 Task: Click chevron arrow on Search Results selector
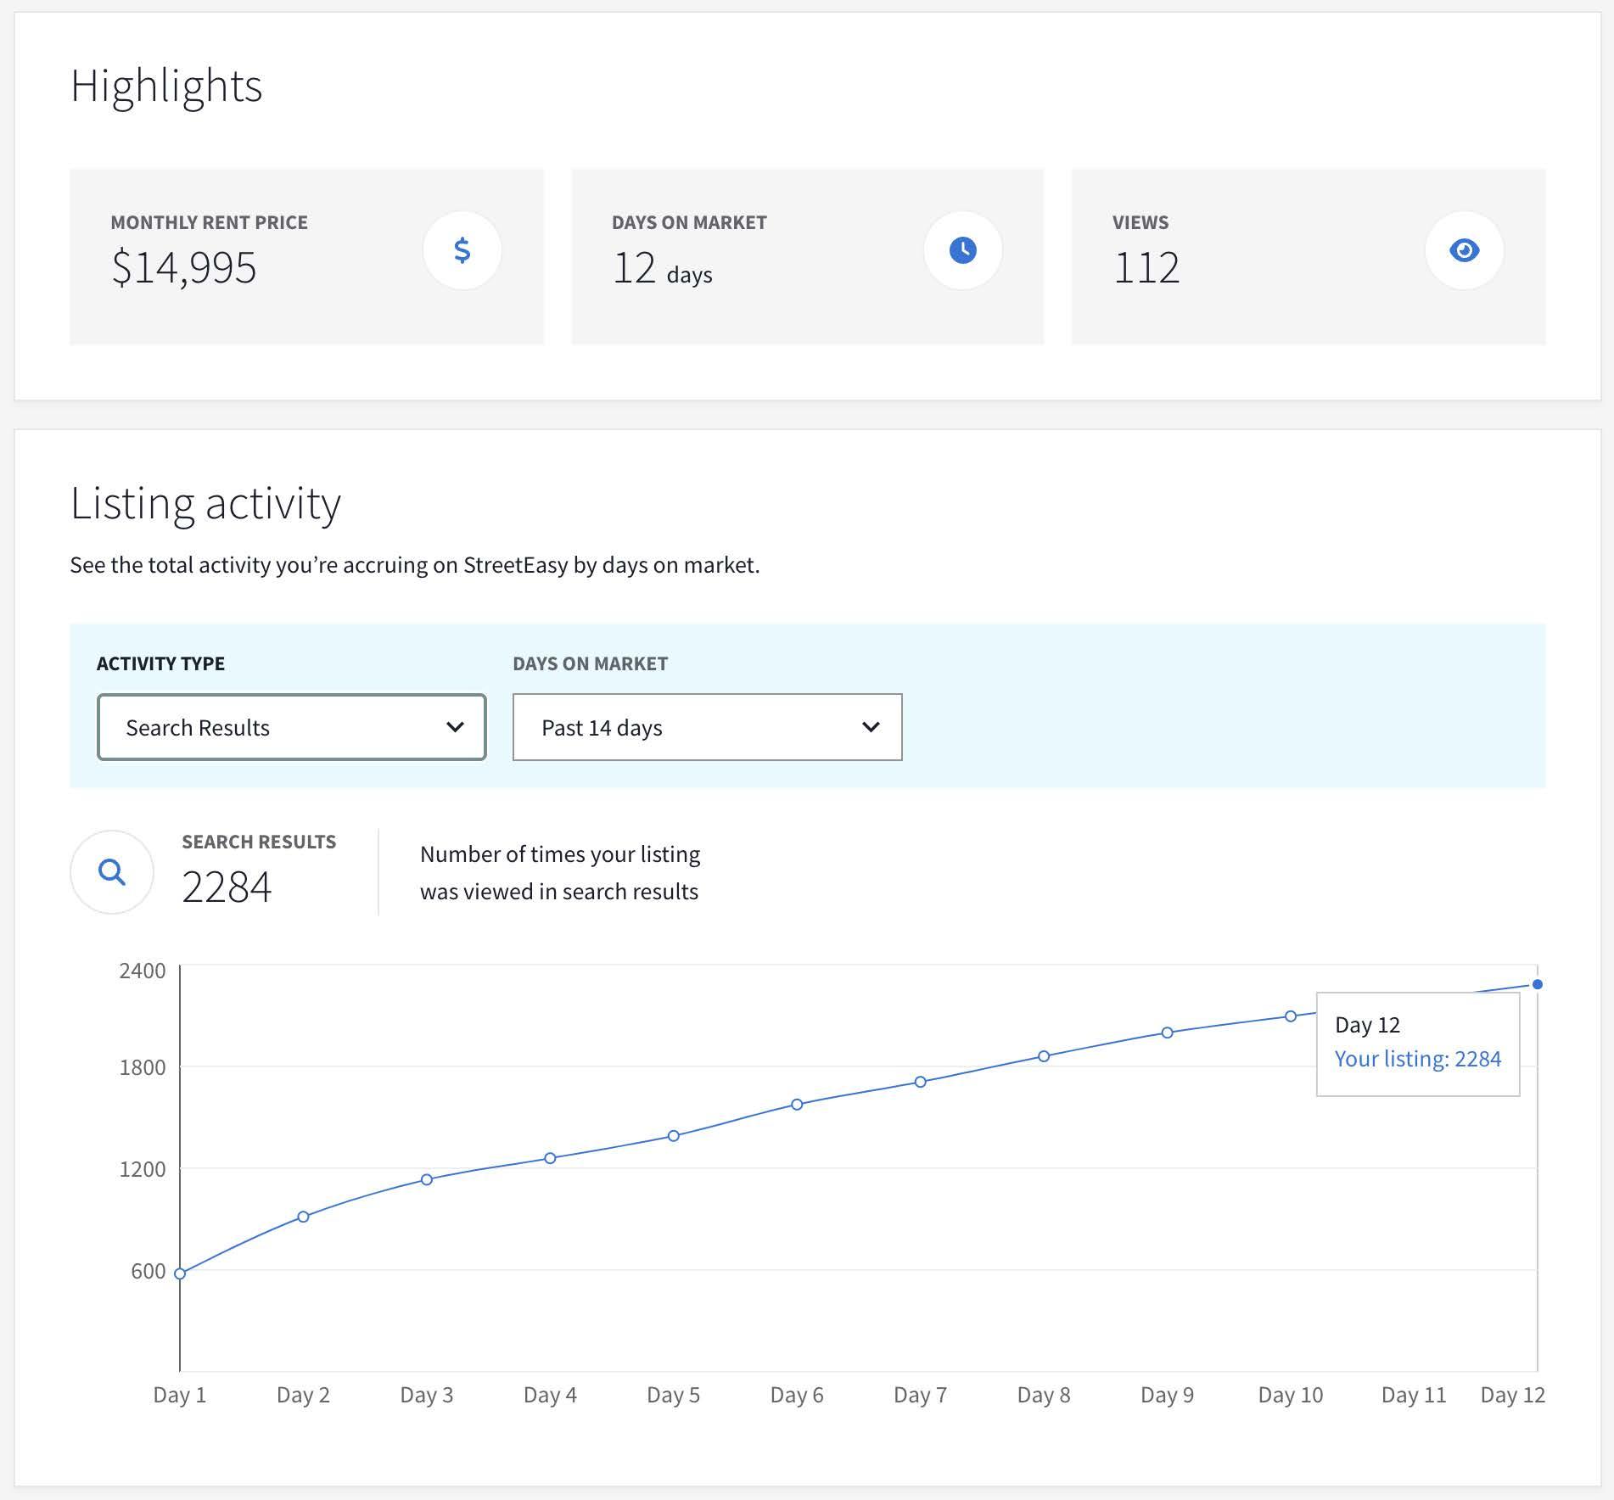(x=455, y=727)
